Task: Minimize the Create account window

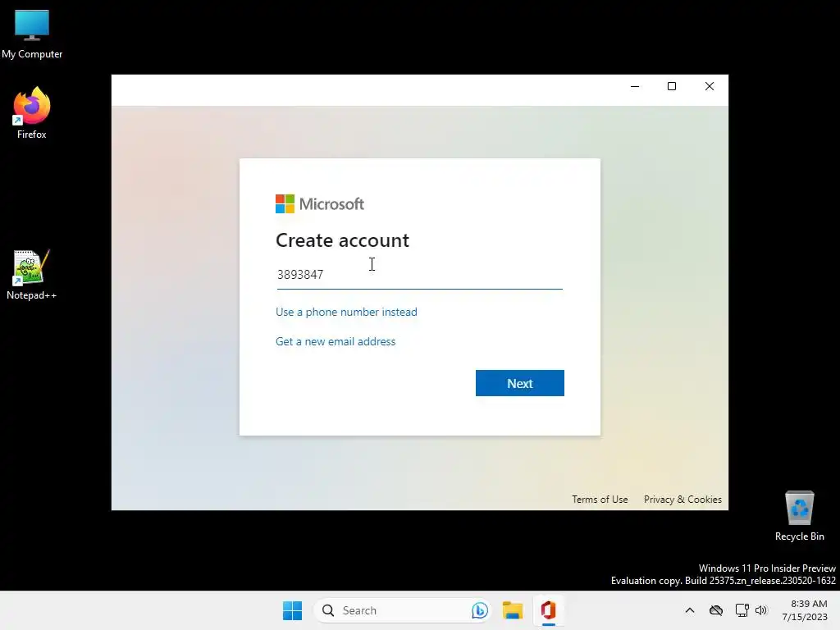Action: click(635, 86)
